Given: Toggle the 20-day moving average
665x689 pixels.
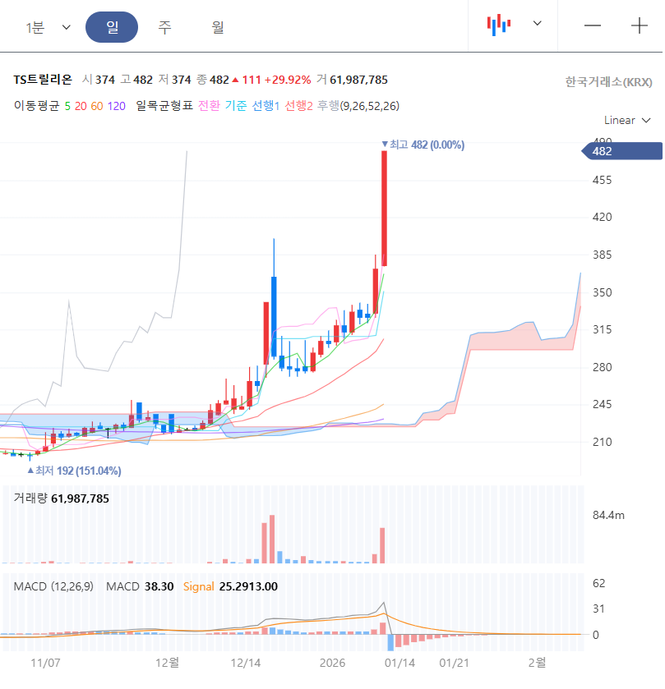Looking at the screenshot, I should click(x=81, y=106).
